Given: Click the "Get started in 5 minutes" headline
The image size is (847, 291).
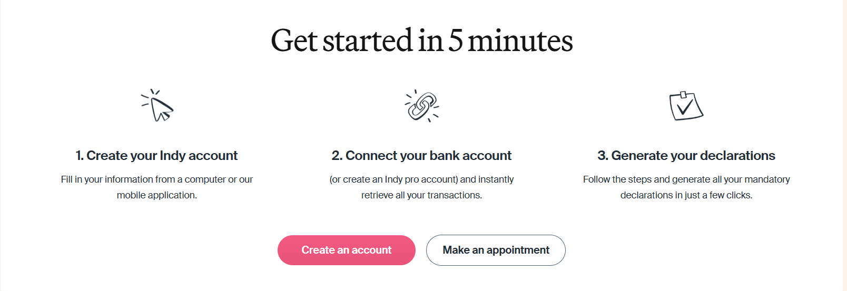Looking at the screenshot, I should pos(421,41).
